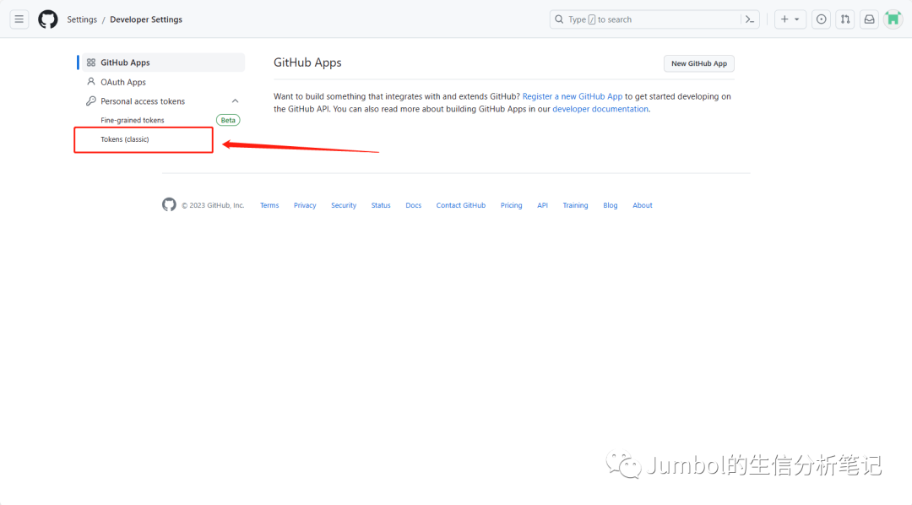Click Developer Settings breadcrumb
The height and width of the screenshot is (505, 912).
pos(146,19)
